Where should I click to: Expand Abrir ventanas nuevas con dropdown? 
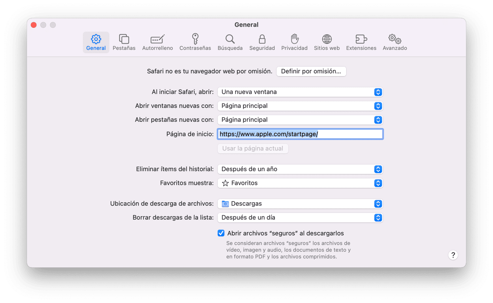click(300, 106)
